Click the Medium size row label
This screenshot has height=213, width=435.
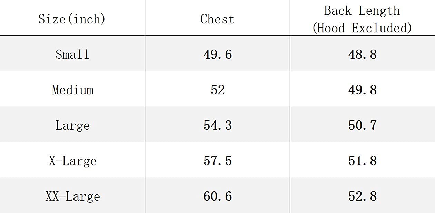(73, 90)
